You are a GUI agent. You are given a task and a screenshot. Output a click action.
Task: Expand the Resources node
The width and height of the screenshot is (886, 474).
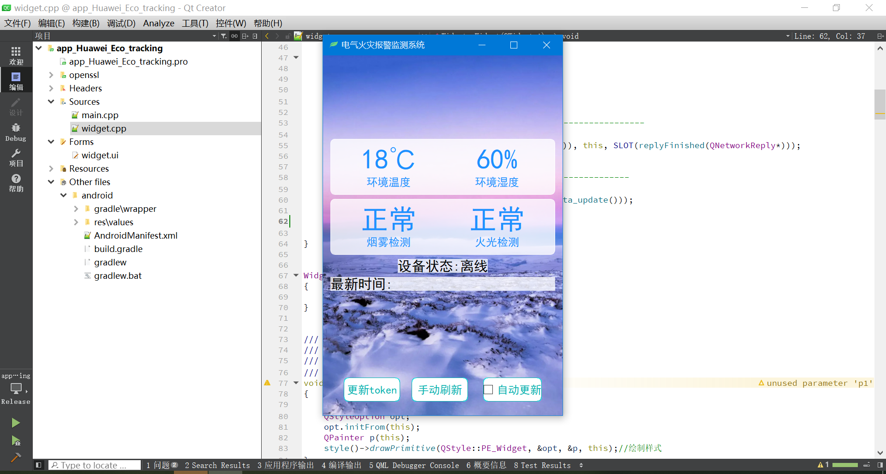click(51, 168)
